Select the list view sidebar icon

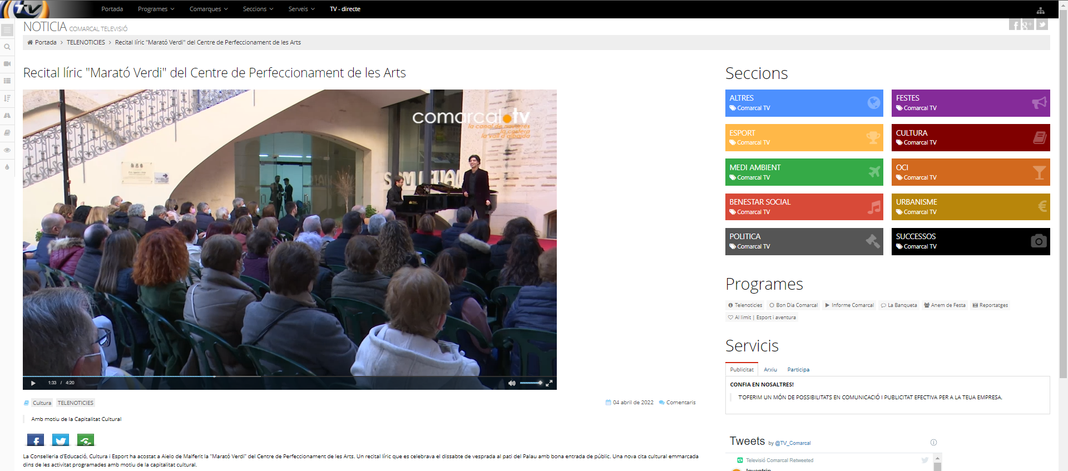7,81
